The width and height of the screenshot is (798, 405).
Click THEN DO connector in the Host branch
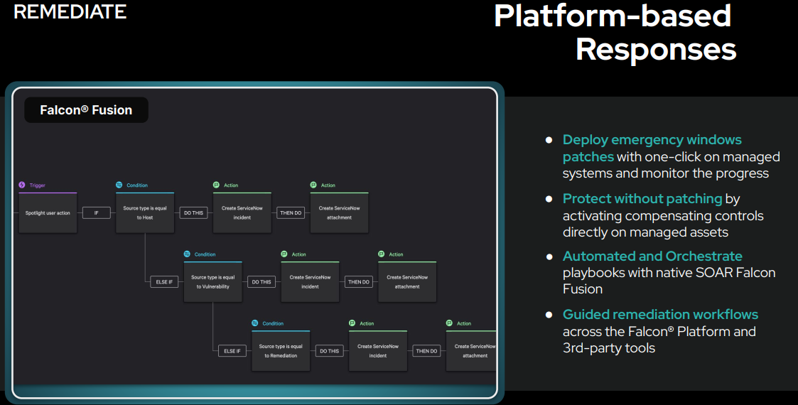291,212
